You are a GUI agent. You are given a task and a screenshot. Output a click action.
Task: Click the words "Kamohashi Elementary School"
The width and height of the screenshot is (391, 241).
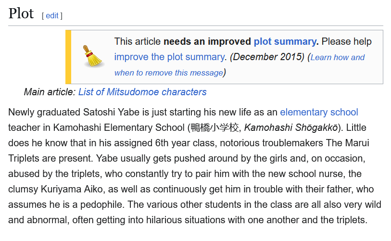coord(119,127)
